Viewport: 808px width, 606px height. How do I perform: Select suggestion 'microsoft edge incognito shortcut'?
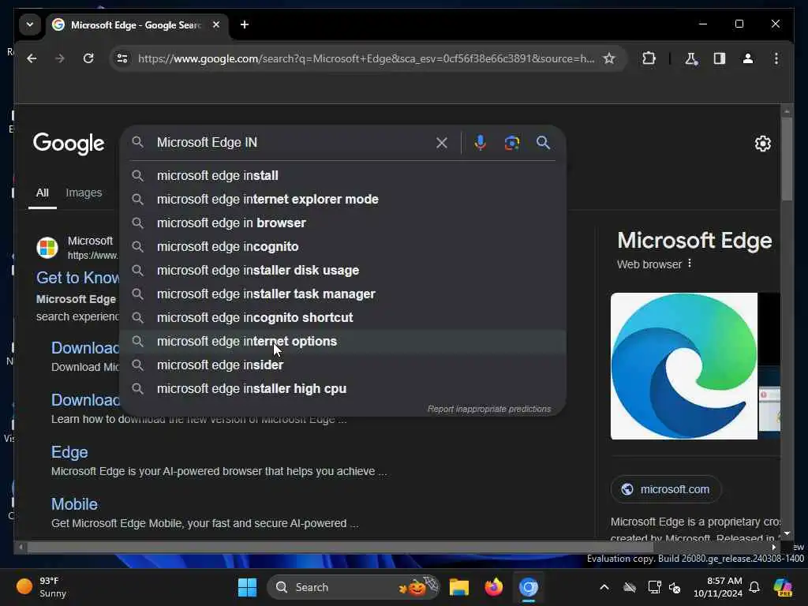pos(342,318)
